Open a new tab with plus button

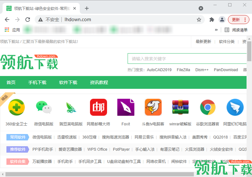pyautogui.click(x=87, y=8)
